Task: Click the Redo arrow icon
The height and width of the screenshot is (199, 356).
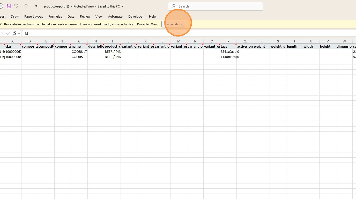Action: click(26, 6)
